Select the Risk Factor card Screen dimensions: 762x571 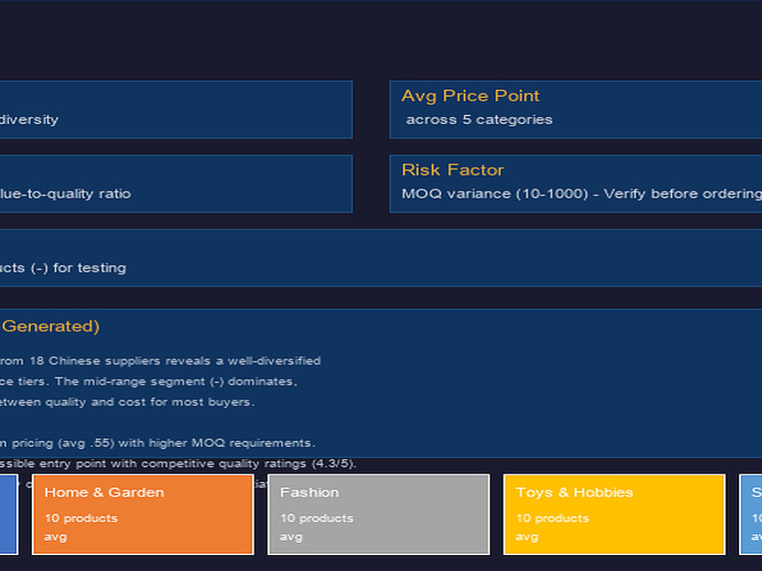(576, 184)
